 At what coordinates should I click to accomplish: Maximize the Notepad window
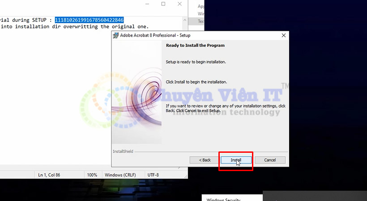pyautogui.click(x=163, y=4)
